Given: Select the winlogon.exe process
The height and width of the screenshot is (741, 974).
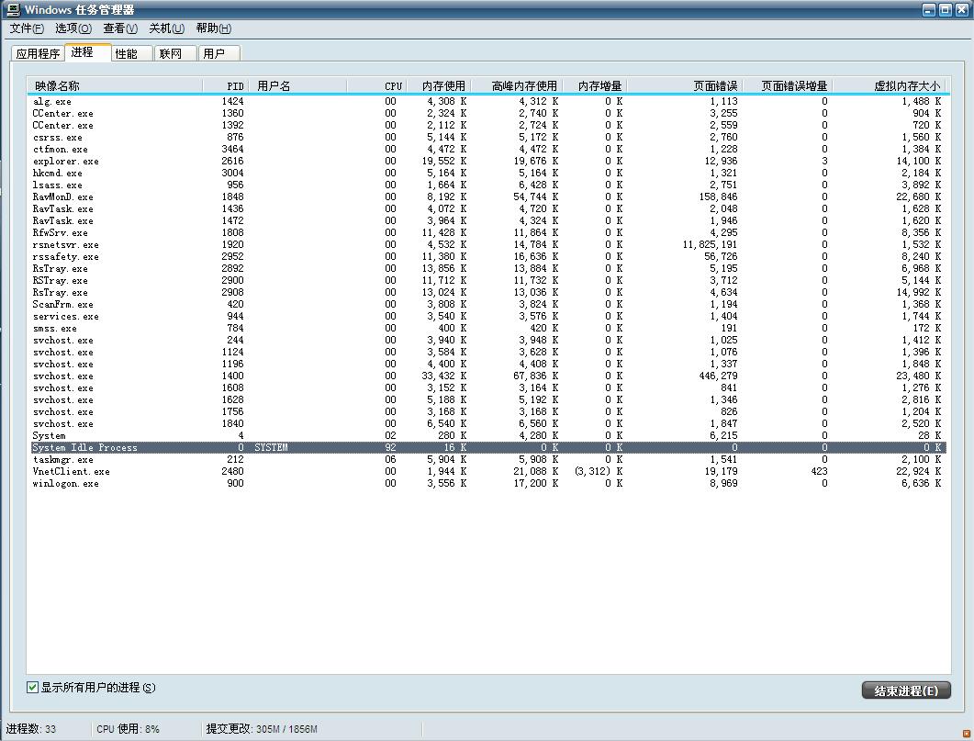Looking at the screenshot, I should 487,483.
